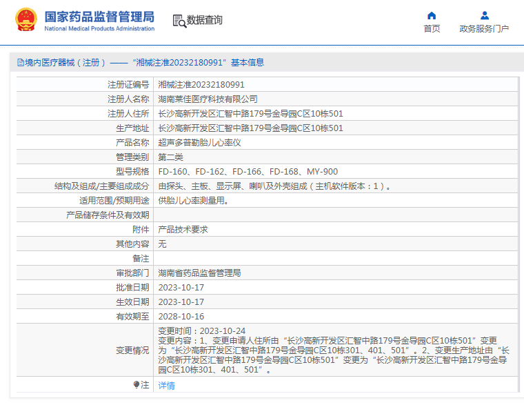Viewport: 524px width, 405px height.
Task: Click the 数据查询 heading text
Action: click(205, 21)
